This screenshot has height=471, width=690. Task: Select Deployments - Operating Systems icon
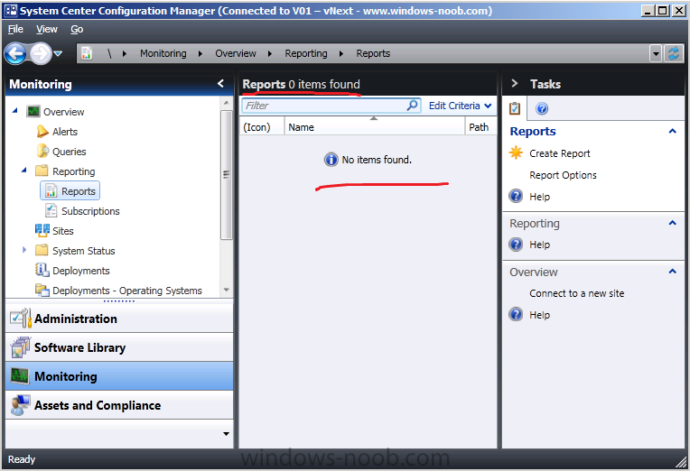pyautogui.click(x=42, y=290)
